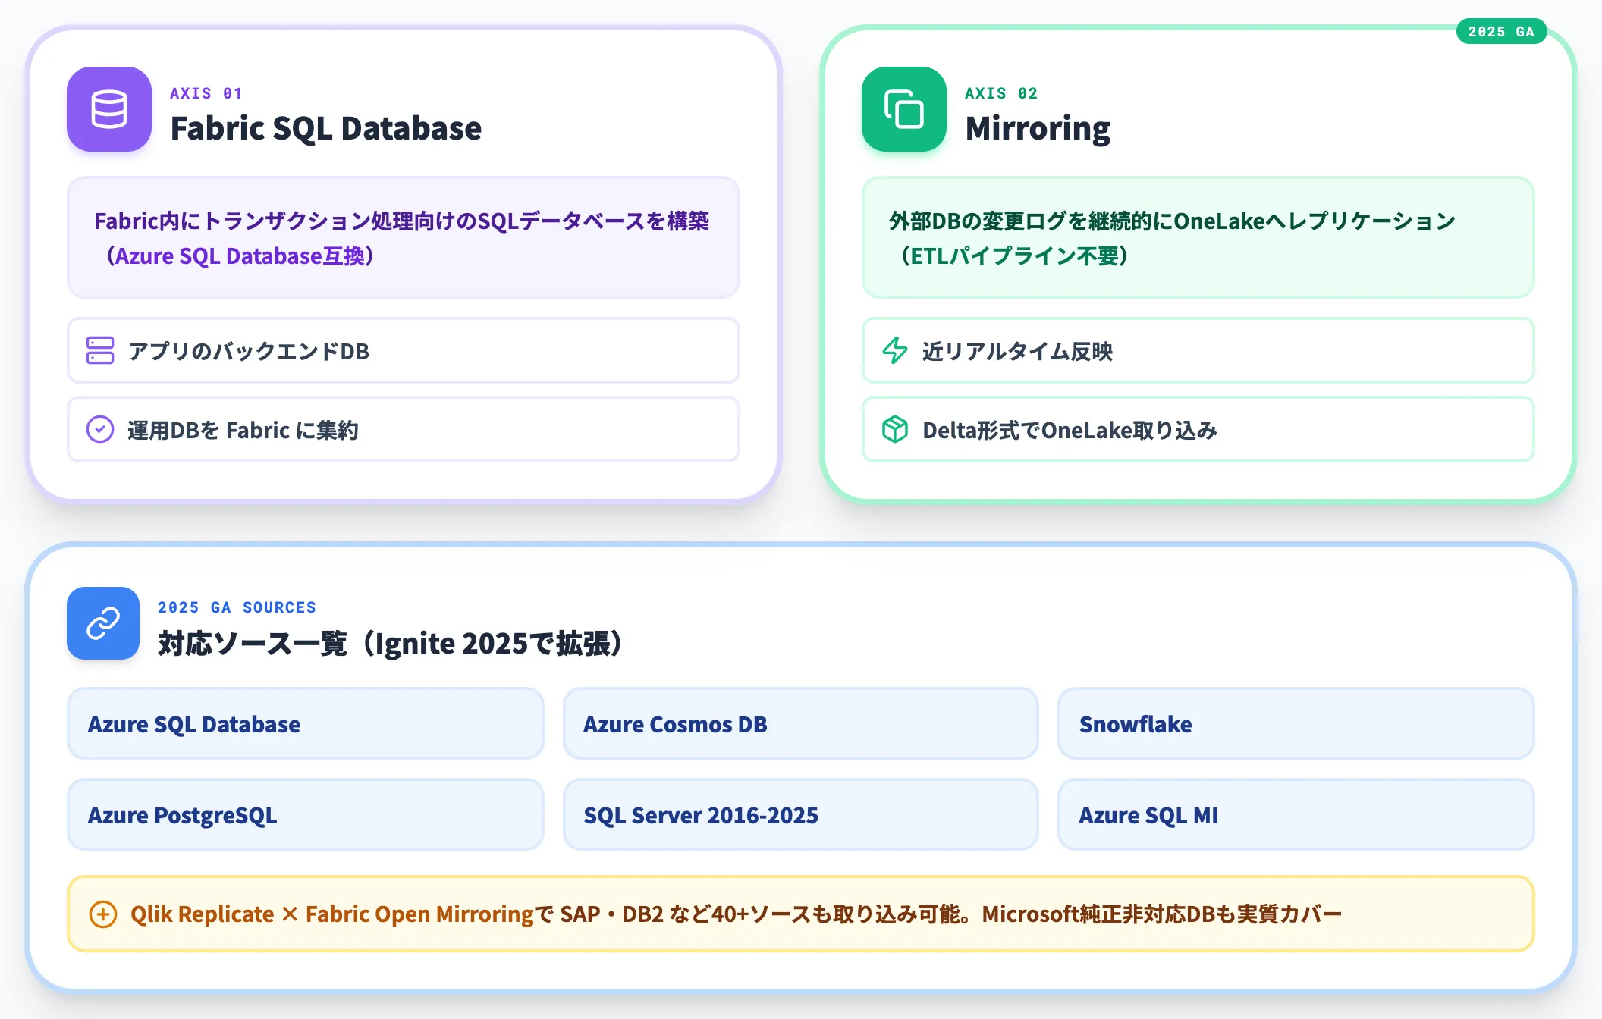Select the Azure SQL Database source tile
Screen dimensions: 1602x1019
tap(306, 723)
